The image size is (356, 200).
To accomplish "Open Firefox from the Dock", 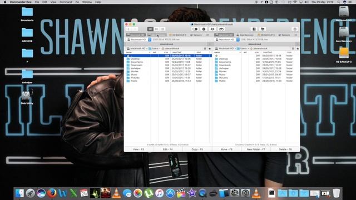I will pos(52,193).
